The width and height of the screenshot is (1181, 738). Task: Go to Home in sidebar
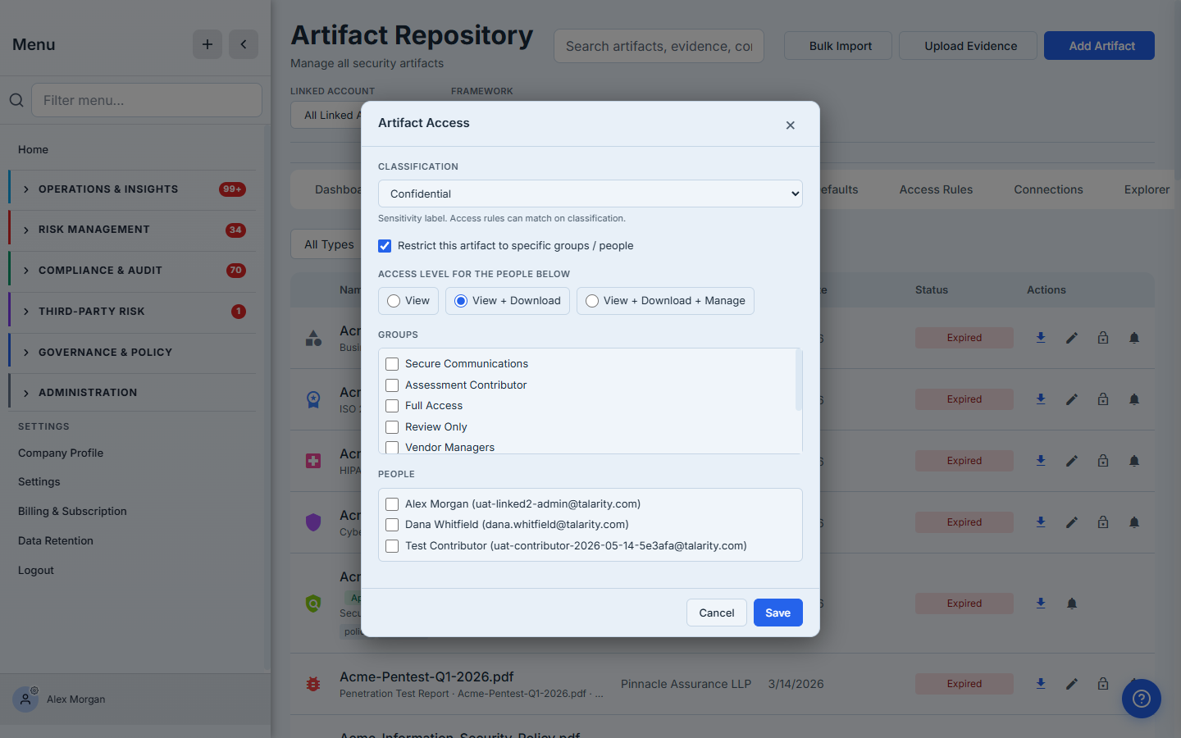pyautogui.click(x=33, y=149)
